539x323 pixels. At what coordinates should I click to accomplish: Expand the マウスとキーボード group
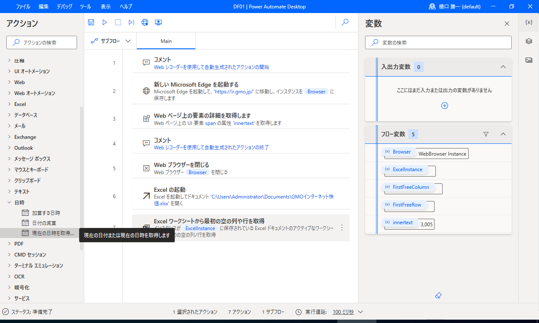[x=10, y=169]
